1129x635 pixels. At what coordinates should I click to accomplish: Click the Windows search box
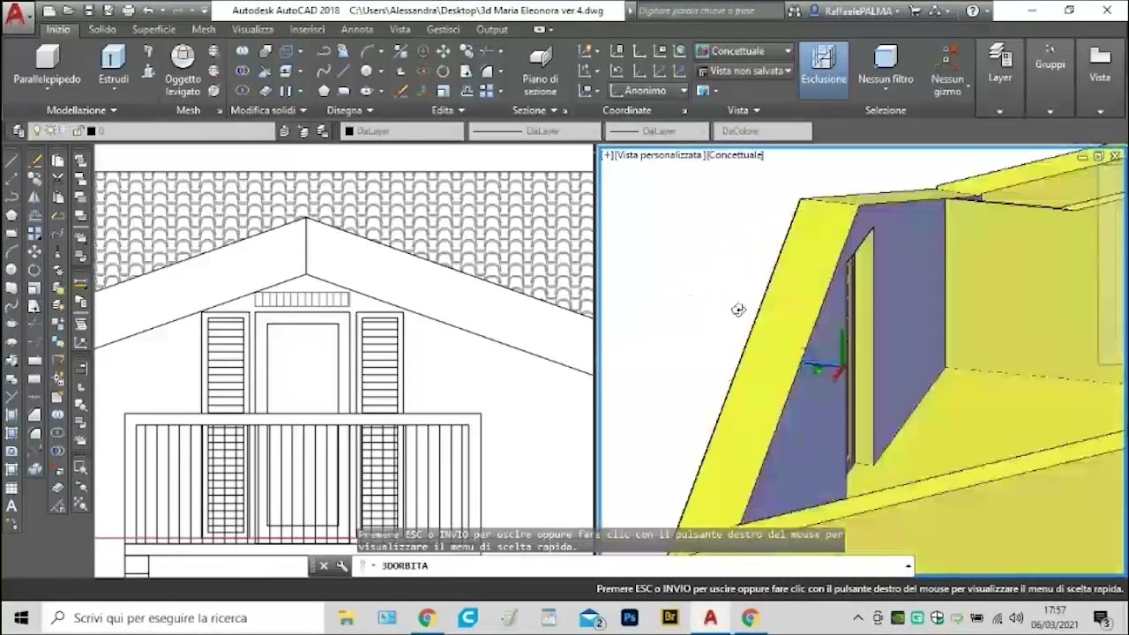tap(183, 617)
